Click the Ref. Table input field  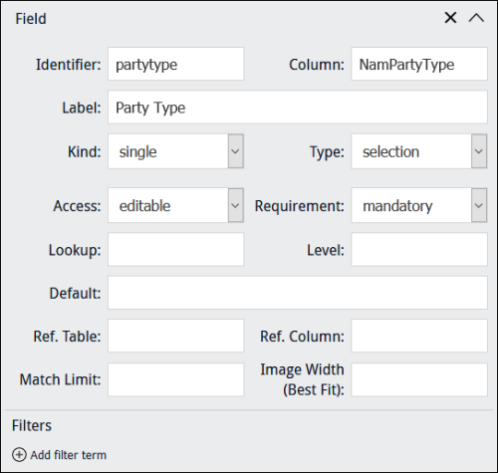pos(176,336)
